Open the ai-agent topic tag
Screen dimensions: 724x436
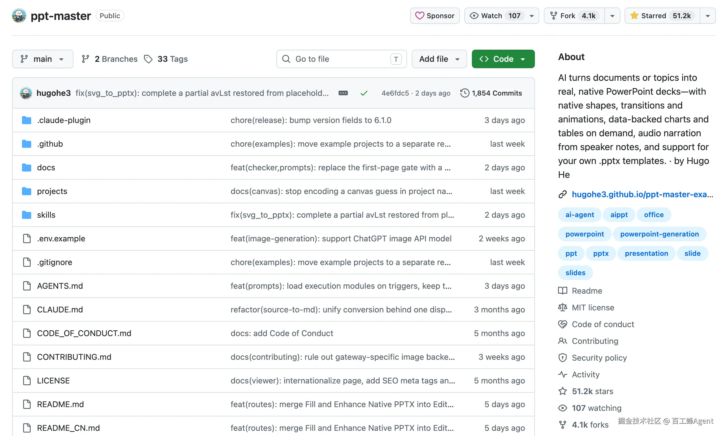coord(579,215)
